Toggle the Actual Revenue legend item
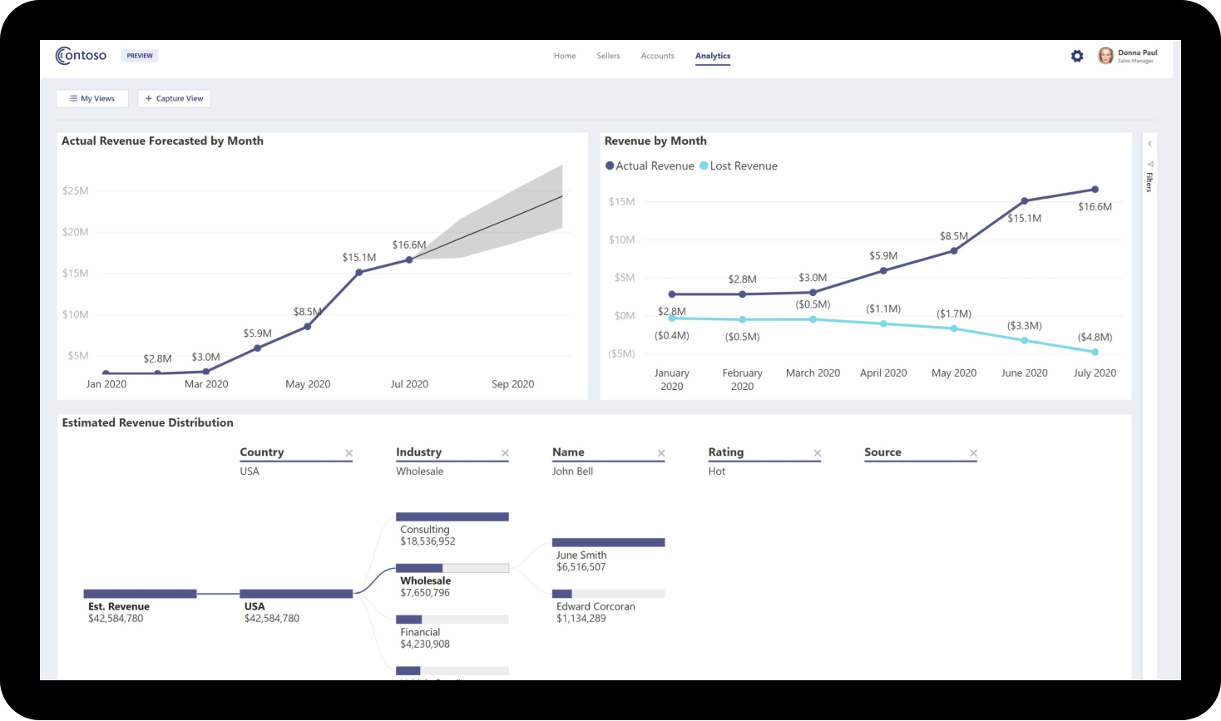Viewport: 1221px width, 721px height. click(650, 165)
